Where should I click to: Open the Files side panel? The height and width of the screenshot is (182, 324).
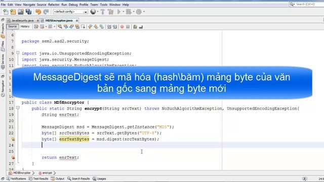(3, 46)
